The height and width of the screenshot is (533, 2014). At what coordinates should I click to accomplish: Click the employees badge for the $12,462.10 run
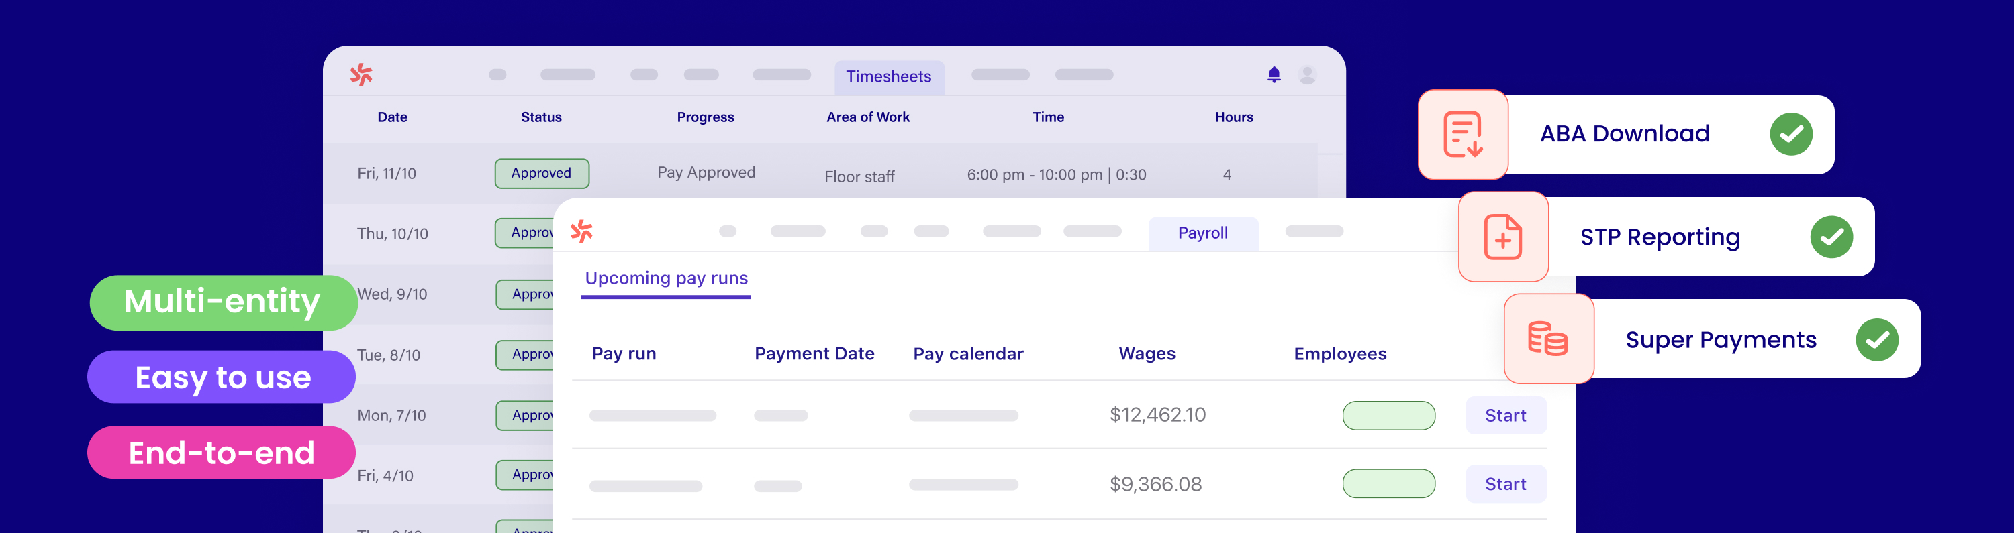(x=1388, y=415)
